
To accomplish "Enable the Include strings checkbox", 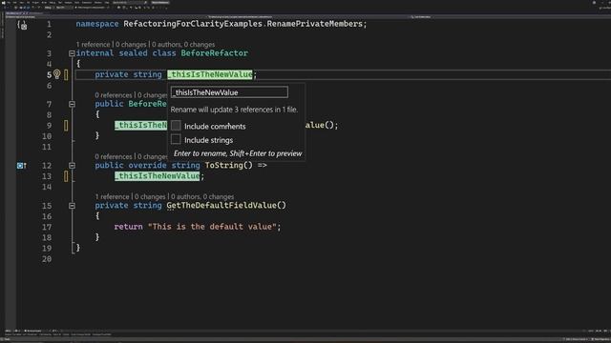I will point(176,139).
